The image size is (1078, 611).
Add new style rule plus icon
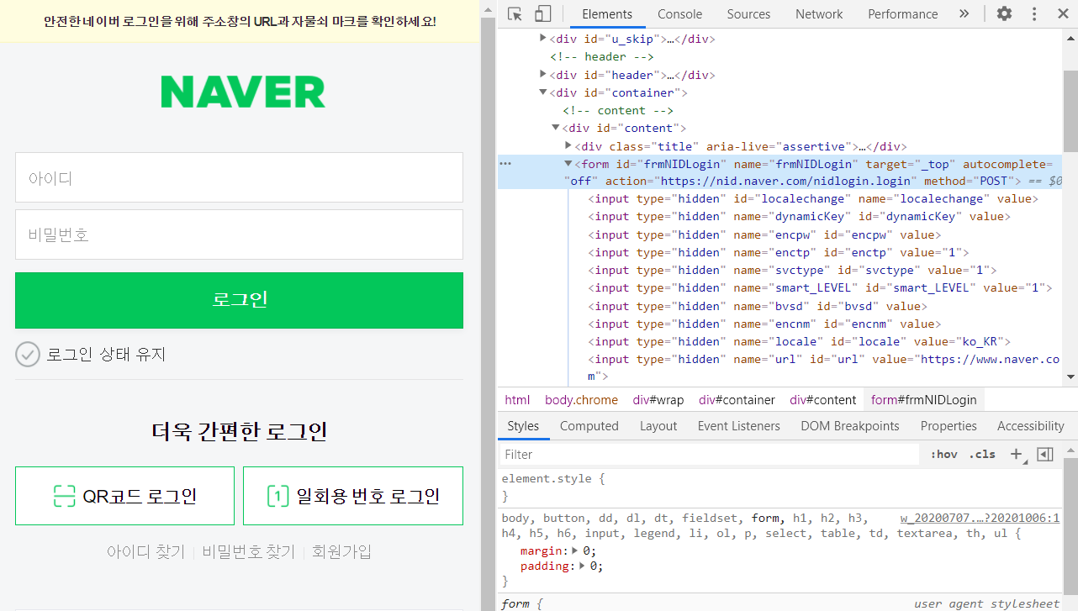1016,454
